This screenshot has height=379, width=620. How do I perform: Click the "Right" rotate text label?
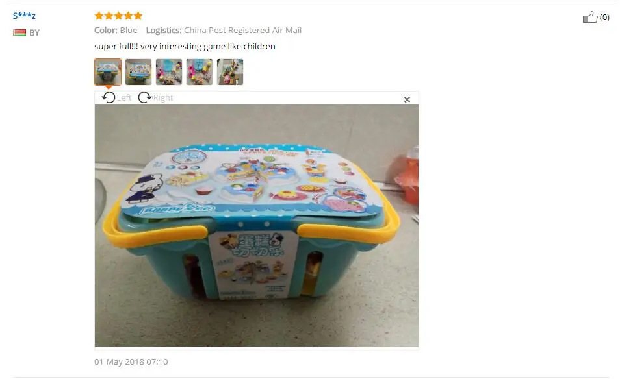(x=163, y=97)
